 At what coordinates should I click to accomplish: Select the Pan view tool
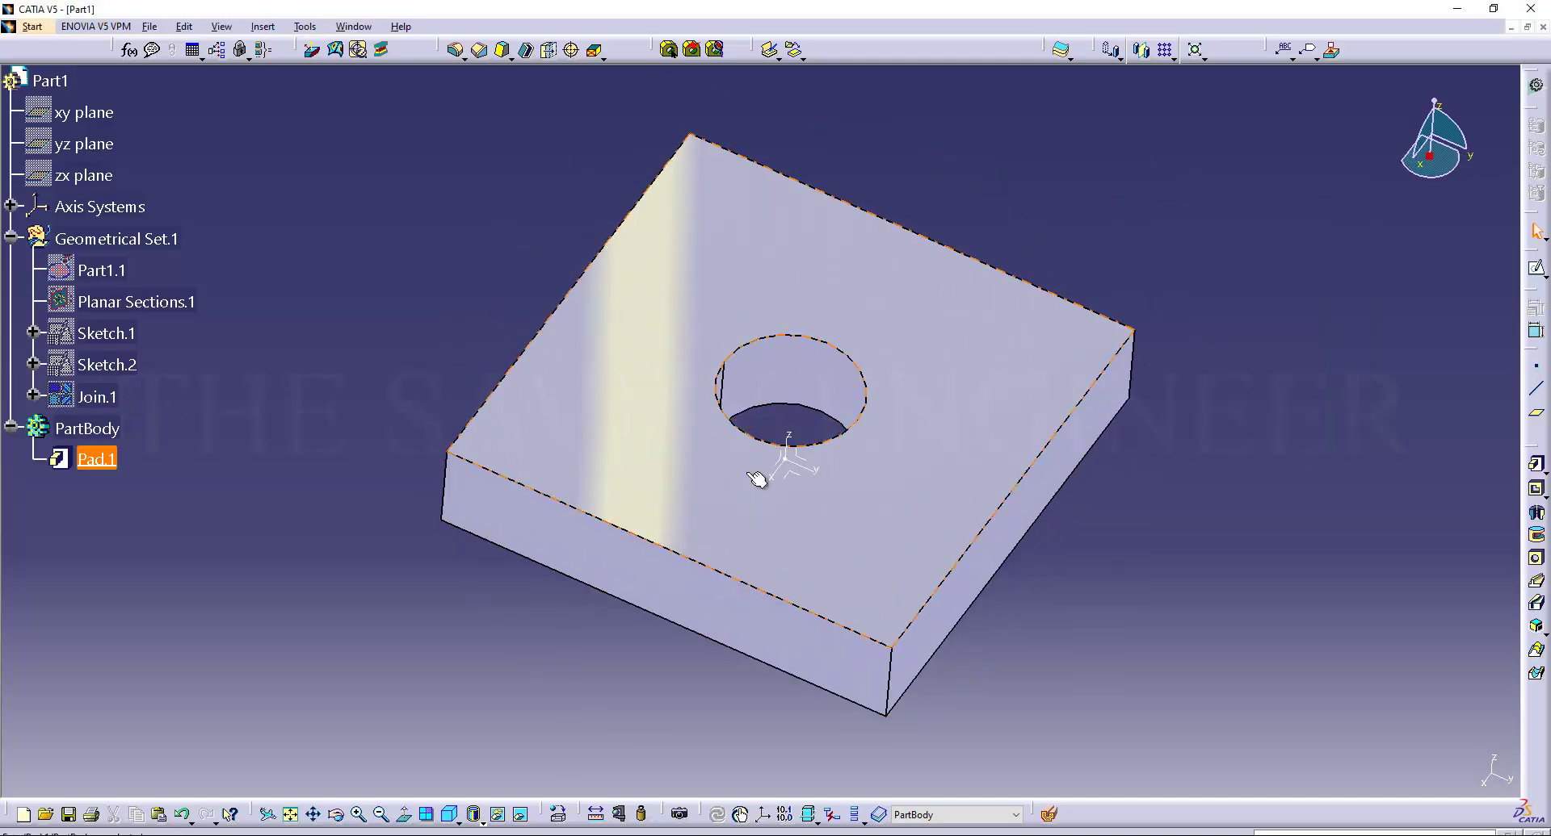(x=313, y=814)
